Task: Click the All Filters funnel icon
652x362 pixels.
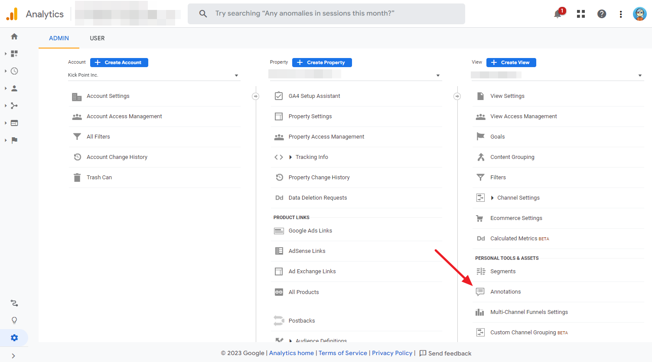Action: coord(77,136)
